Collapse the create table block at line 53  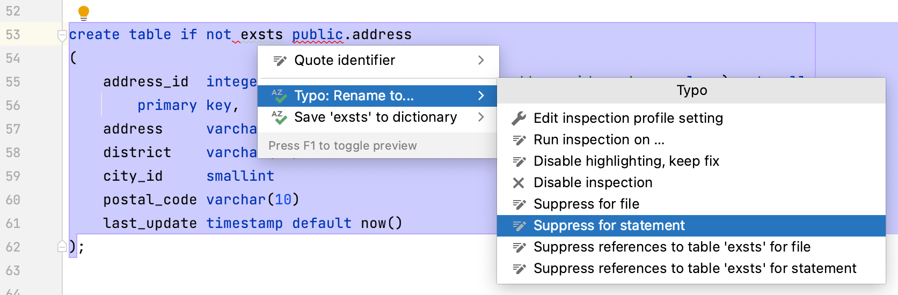pyautogui.click(x=62, y=35)
